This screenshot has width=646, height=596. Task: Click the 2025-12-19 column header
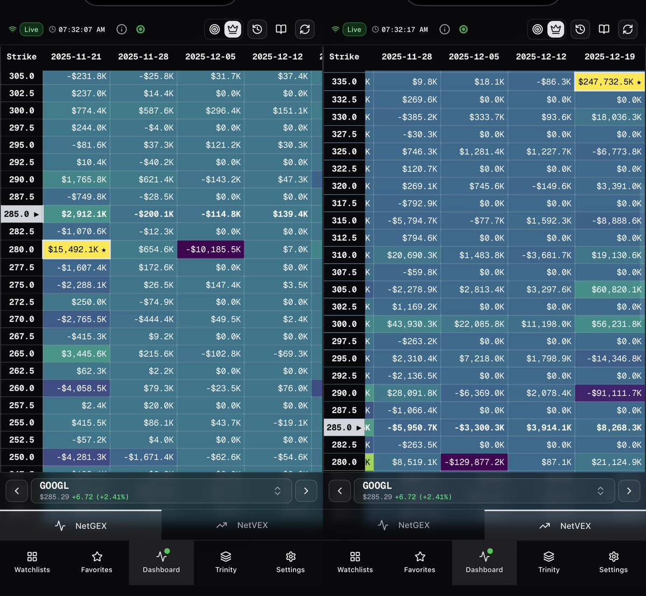coord(609,57)
